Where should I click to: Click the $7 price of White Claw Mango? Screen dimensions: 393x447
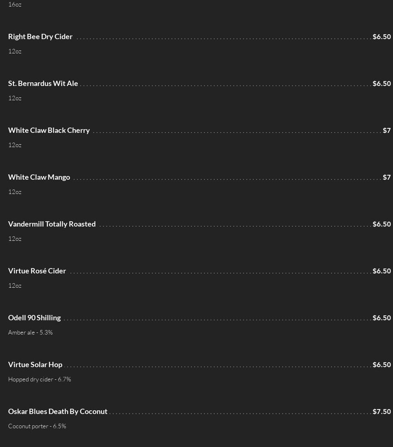coord(387,177)
